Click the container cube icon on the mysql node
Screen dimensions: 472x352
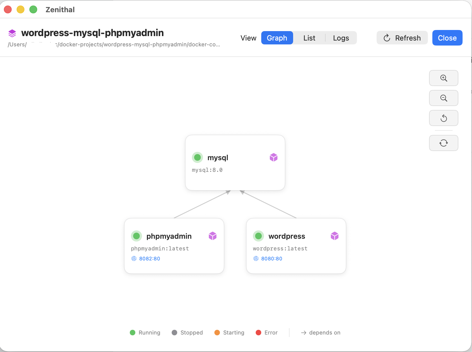(273, 157)
